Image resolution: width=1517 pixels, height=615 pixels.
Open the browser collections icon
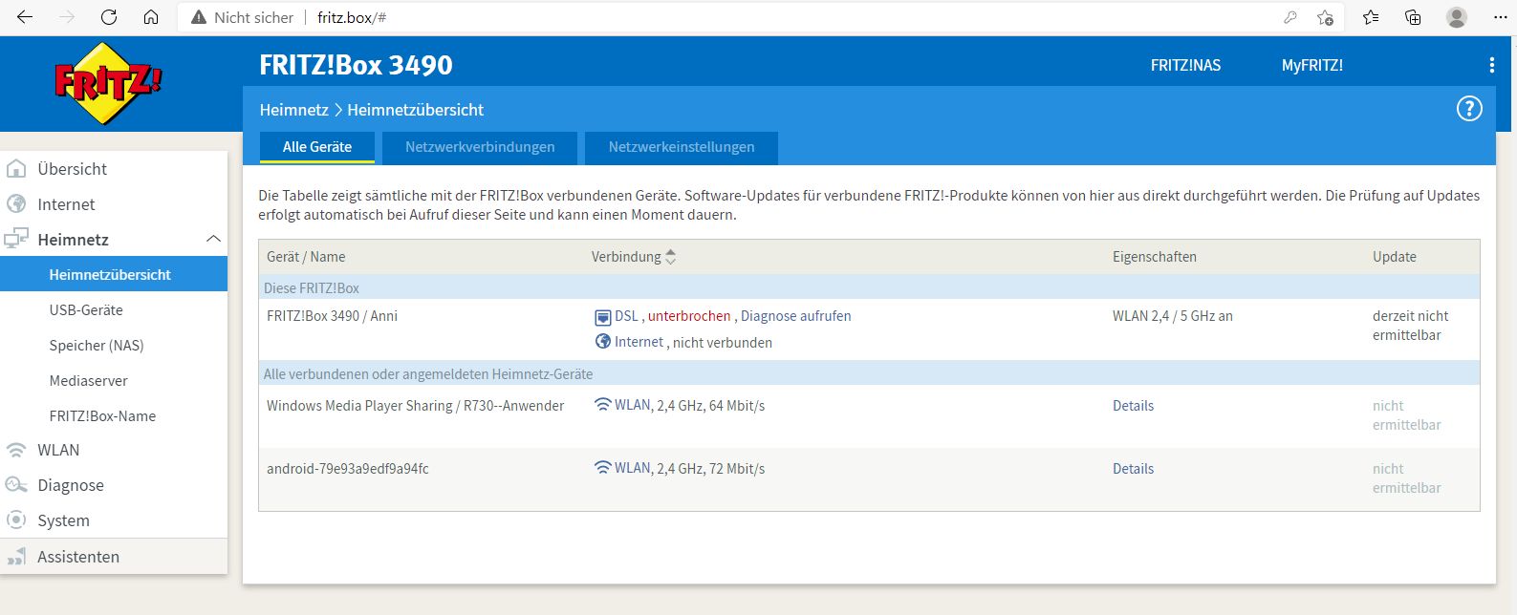[x=1413, y=17]
